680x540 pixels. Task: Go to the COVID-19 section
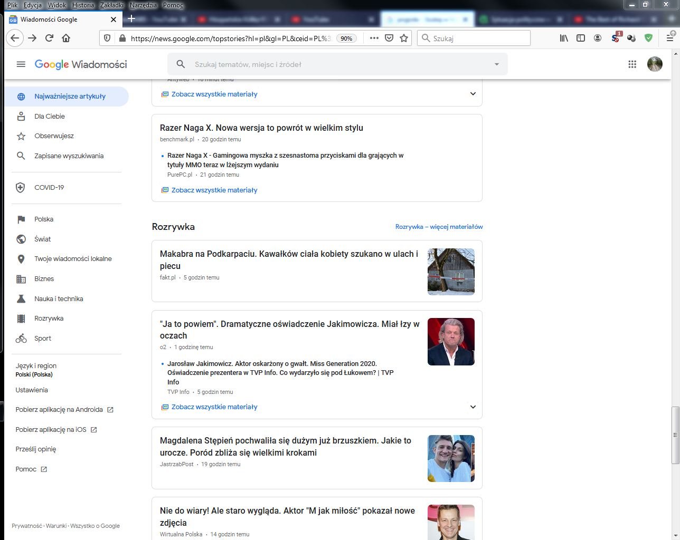click(x=49, y=188)
